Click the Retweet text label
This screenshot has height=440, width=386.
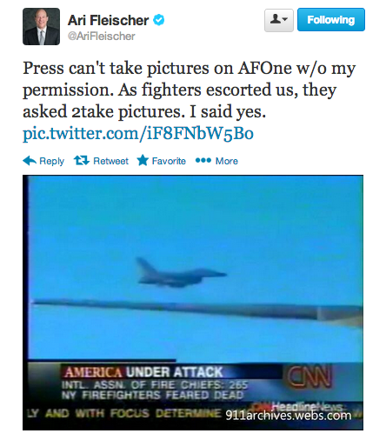tap(110, 161)
